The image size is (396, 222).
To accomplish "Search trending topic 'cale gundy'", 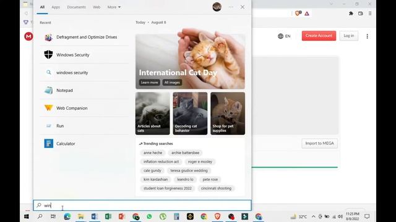I will click(x=152, y=170).
